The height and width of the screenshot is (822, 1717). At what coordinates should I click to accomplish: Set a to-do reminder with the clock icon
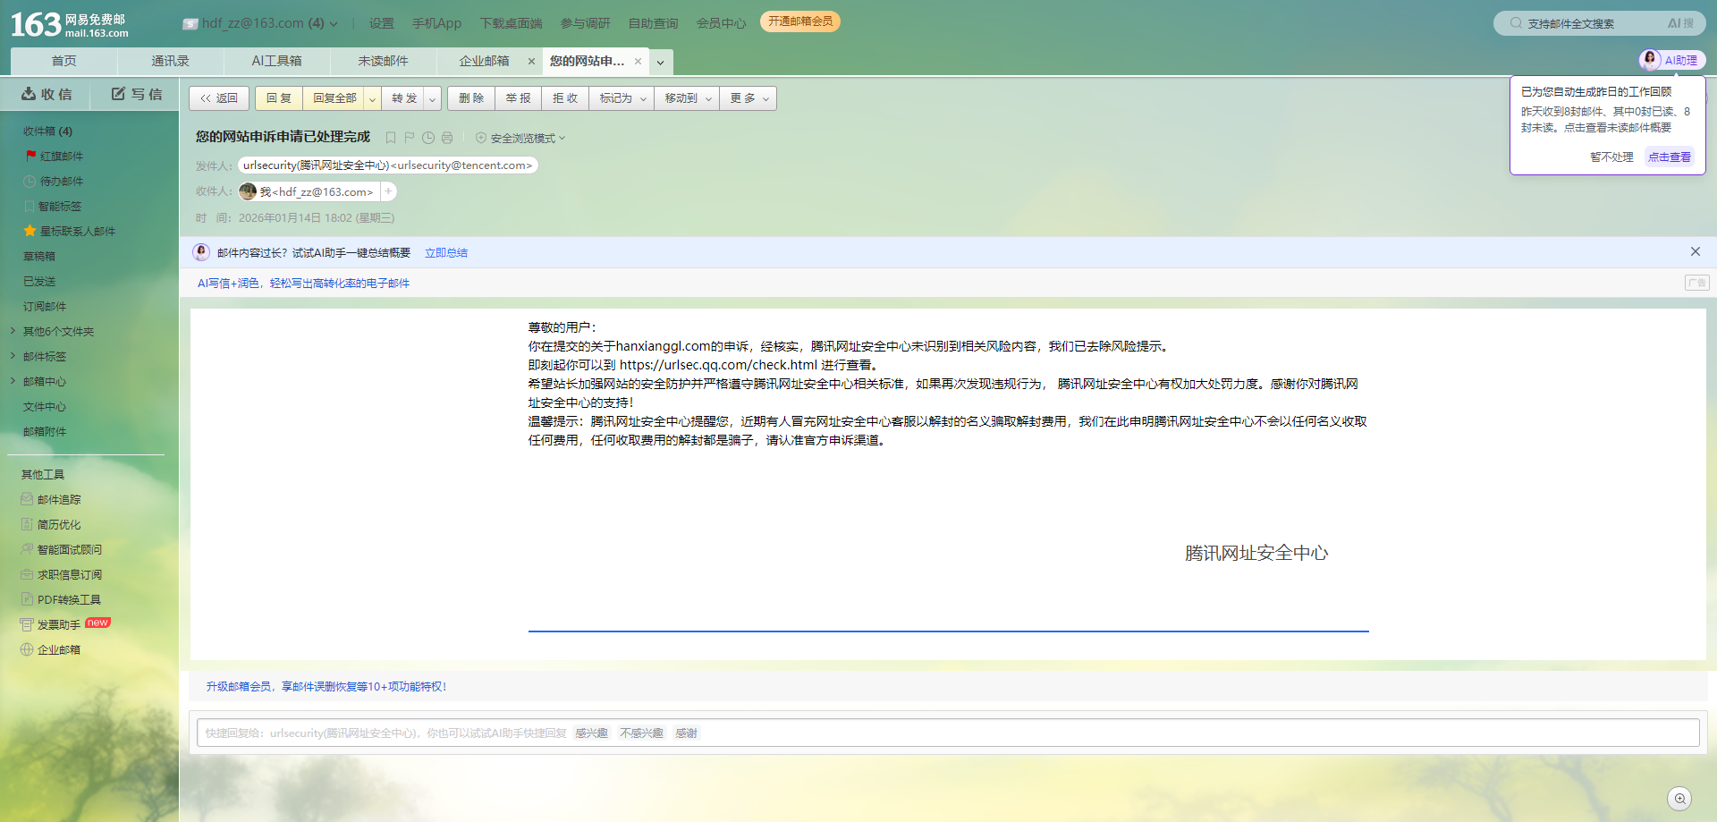(x=428, y=138)
